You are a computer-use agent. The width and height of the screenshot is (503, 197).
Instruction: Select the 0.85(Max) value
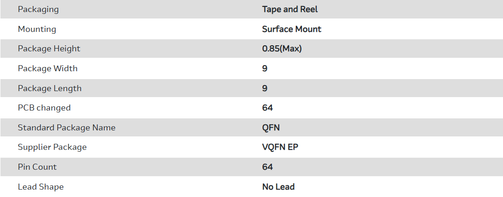coord(282,49)
